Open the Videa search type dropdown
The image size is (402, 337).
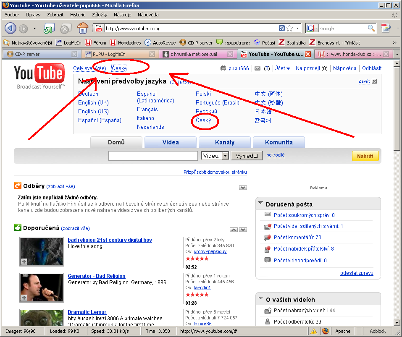coord(225,156)
